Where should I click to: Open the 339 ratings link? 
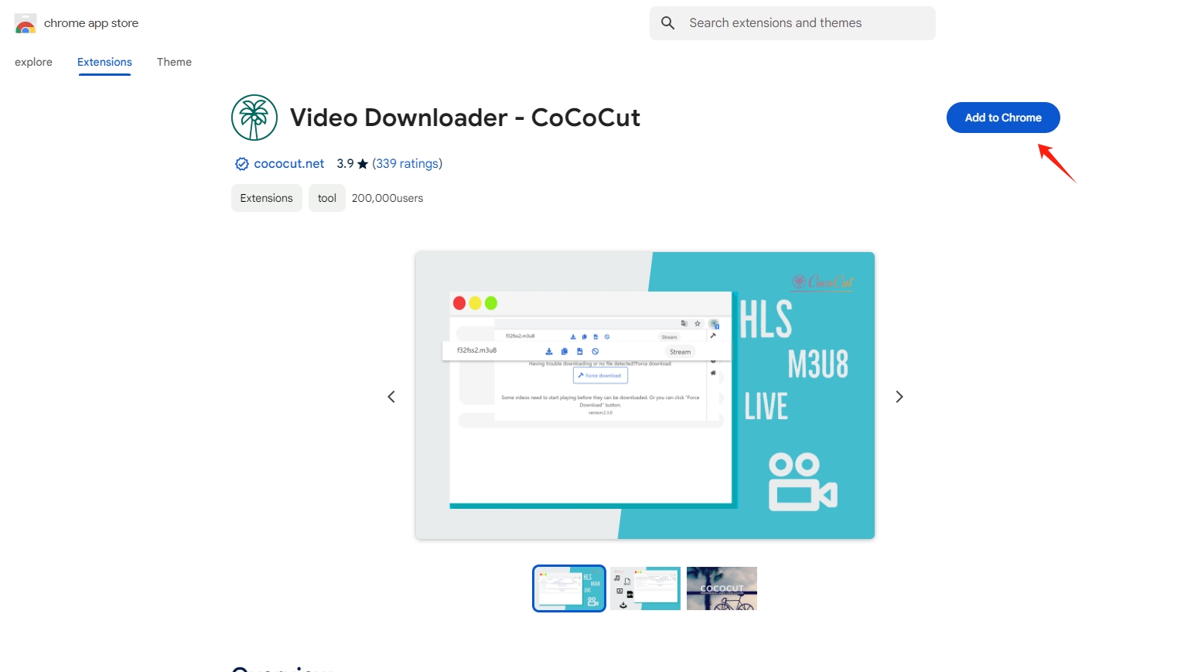(x=407, y=164)
